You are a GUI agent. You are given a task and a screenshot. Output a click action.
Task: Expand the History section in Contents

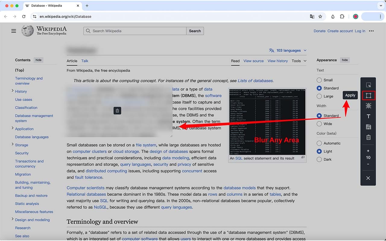click(x=13, y=91)
